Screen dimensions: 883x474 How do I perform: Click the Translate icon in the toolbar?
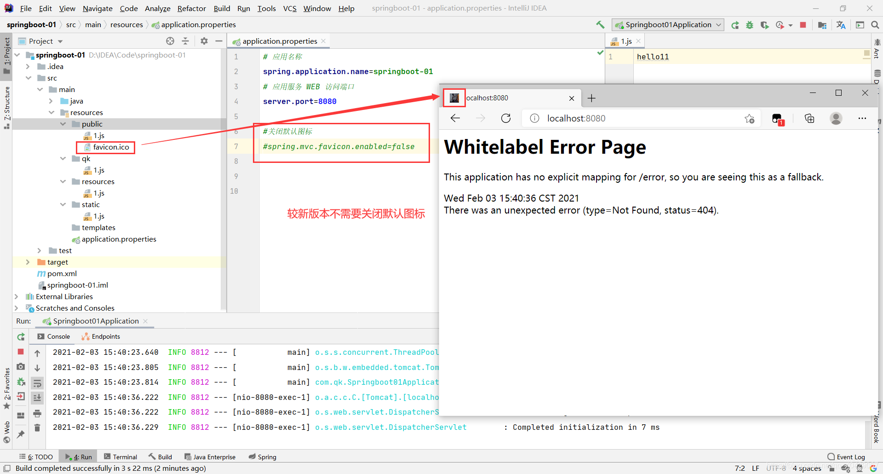pyautogui.click(x=841, y=25)
